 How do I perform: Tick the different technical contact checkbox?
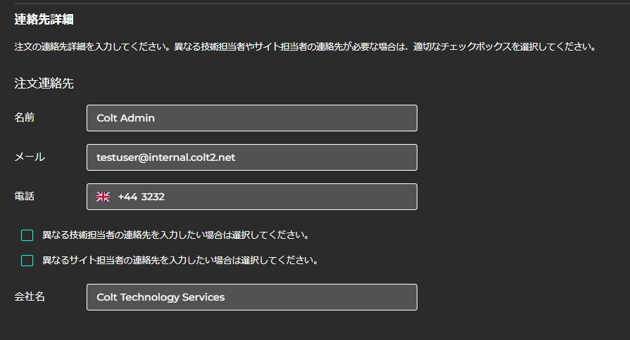[x=27, y=235]
